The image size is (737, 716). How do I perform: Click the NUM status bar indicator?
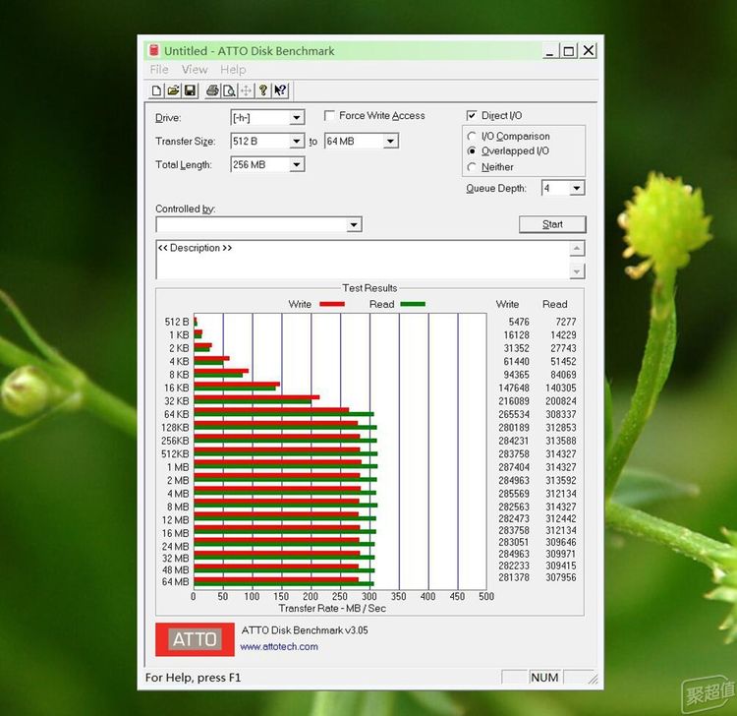click(544, 678)
